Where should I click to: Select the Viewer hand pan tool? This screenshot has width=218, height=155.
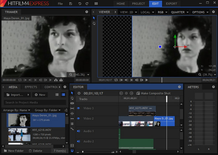point(94,23)
